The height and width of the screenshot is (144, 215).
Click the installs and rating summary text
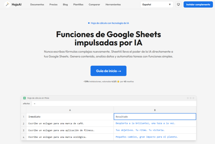(x=109, y=81)
